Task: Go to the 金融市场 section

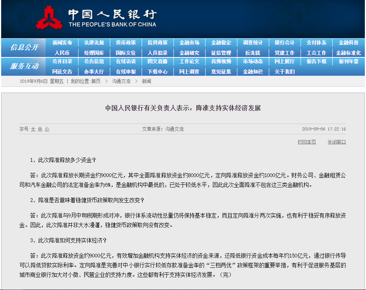Action: (x=189, y=43)
